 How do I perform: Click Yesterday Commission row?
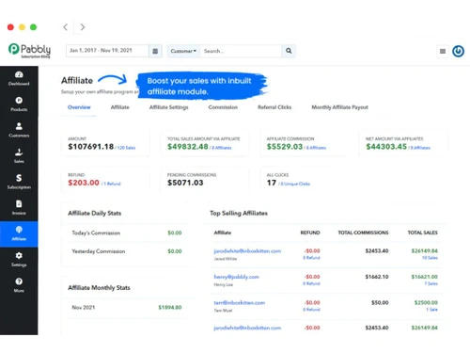pyautogui.click(x=127, y=251)
